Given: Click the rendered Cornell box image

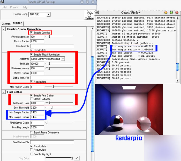Looking at the screenshot, I should click(129, 109).
